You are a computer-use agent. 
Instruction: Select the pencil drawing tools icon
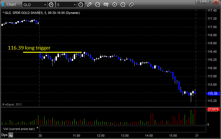point(89,5)
